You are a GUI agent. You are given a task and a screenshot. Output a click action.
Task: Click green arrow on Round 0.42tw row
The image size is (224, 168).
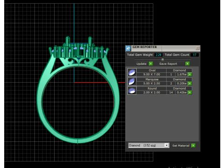coord(190,92)
